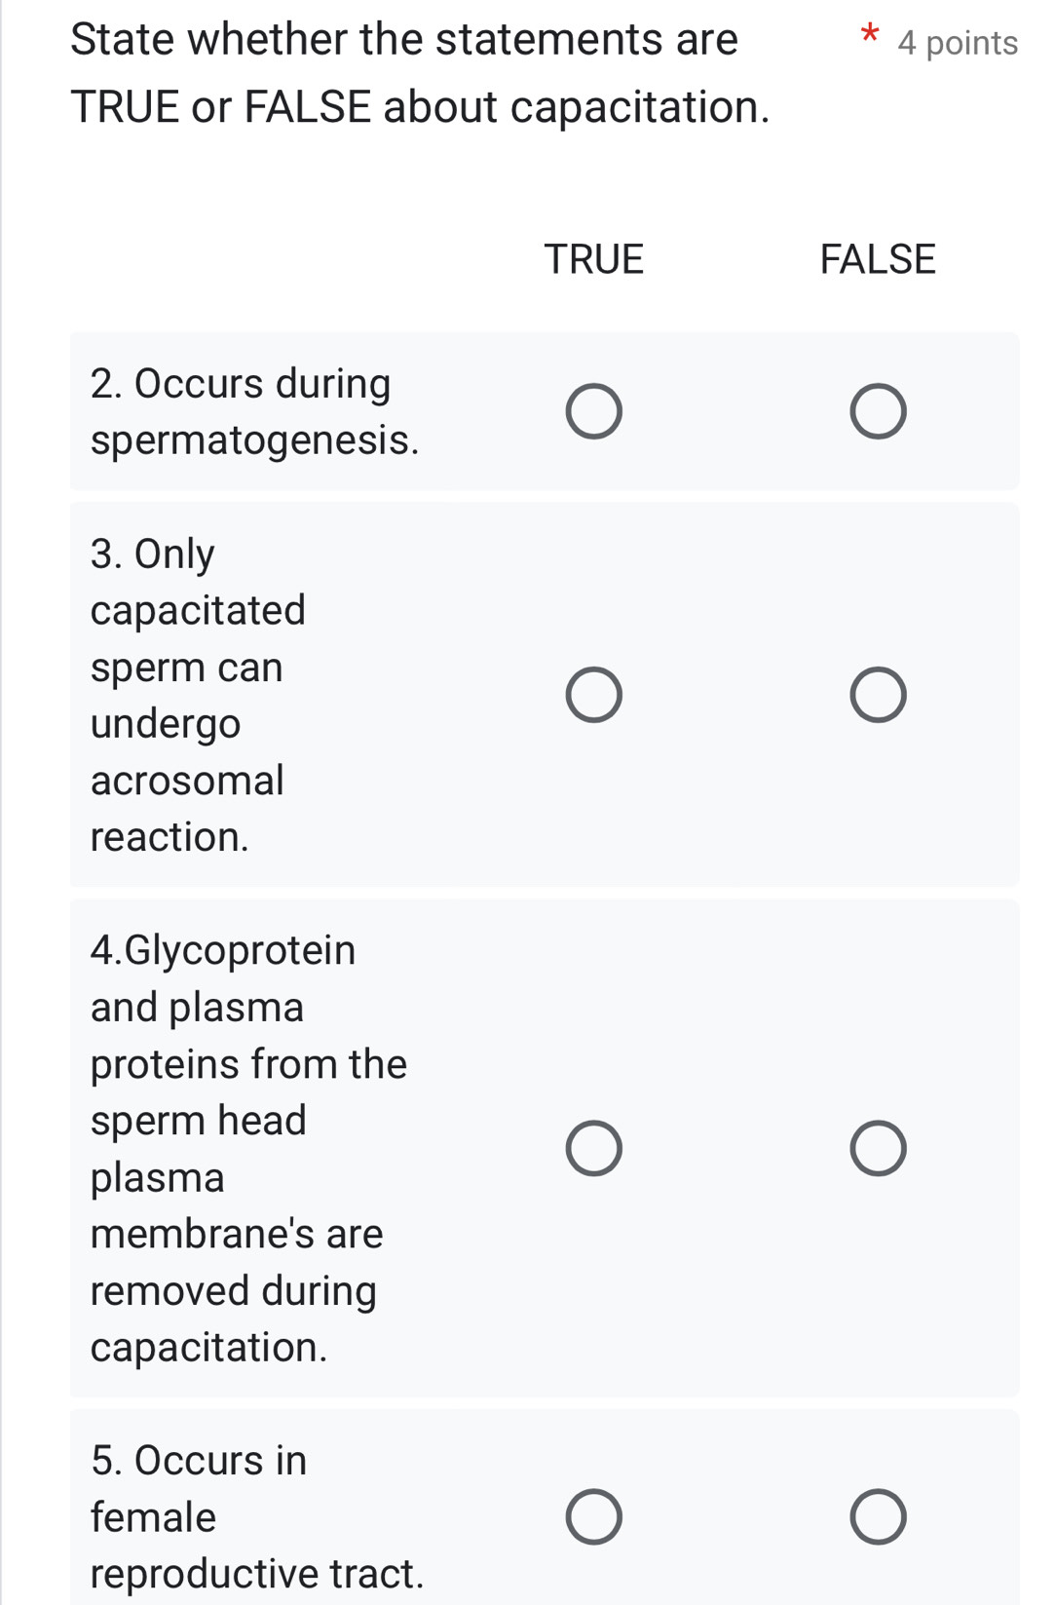Click the text 'reproductive tract.'
Screen dimensions: 1055x1605
point(257,1574)
